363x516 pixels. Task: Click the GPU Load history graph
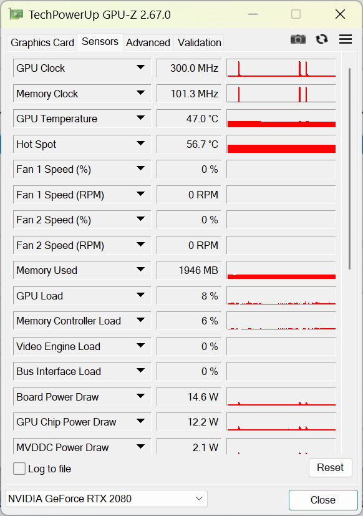tap(281, 296)
